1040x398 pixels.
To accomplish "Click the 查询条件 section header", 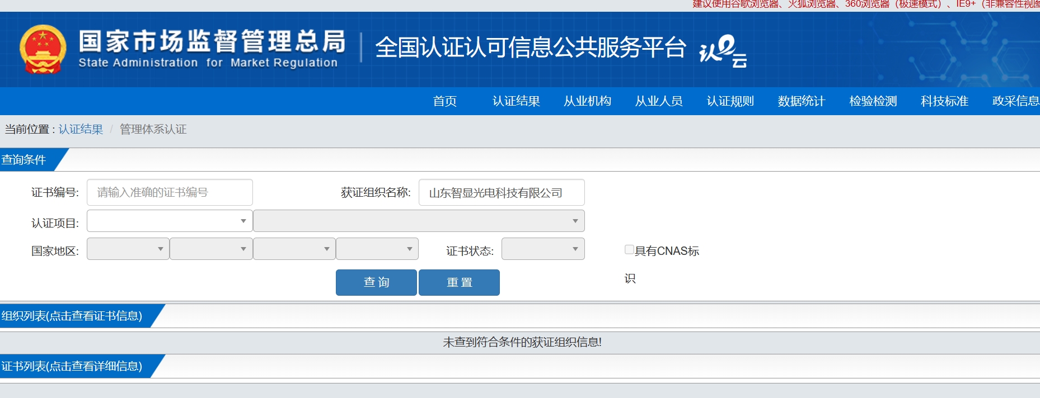I will [x=24, y=160].
